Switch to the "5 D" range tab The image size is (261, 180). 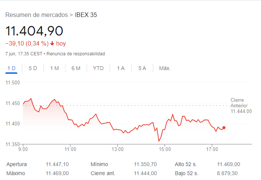pyautogui.click(x=33, y=68)
